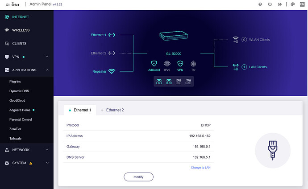308x189 pixels.
Task: Click the reboot power icon
Action: tap(270, 4)
